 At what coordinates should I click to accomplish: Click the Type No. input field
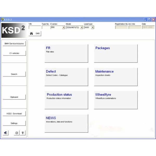pos(45,27)
